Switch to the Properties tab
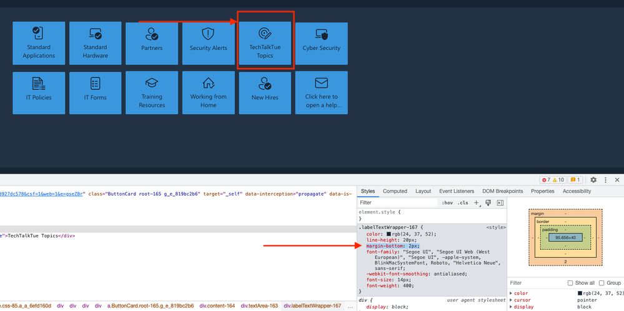 pyautogui.click(x=542, y=191)
